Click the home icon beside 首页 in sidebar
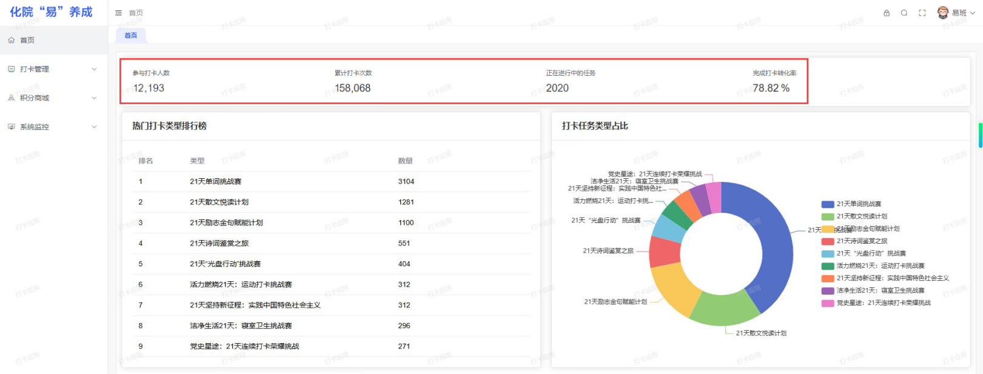The height and width of the screenshot is (374, 983). click(x=11, y=40)
